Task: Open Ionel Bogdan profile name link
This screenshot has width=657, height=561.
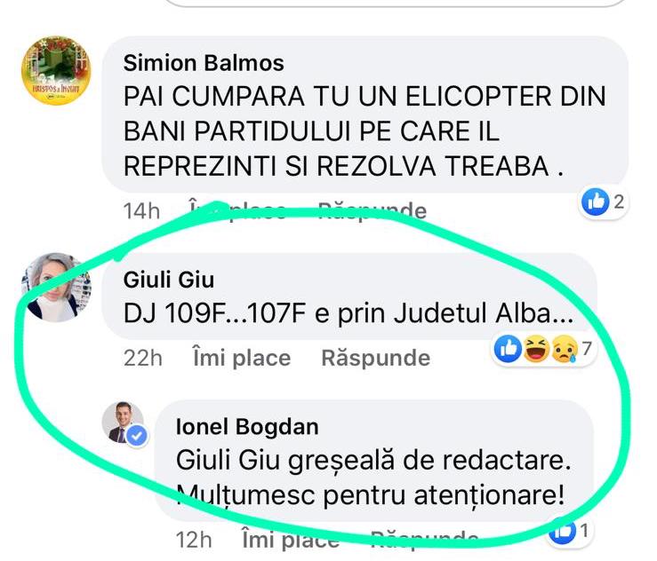Action: (247, 427)
